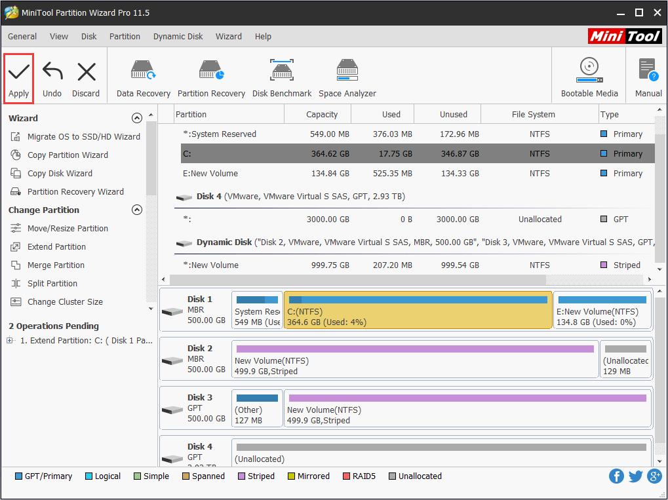668x500 pixels.
Task: Click the Merge Partition icon
Action: click(x=16, y=265)
